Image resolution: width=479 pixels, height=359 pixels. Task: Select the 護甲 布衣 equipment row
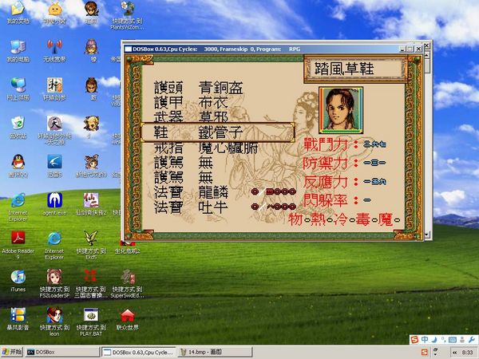[191, 103]
